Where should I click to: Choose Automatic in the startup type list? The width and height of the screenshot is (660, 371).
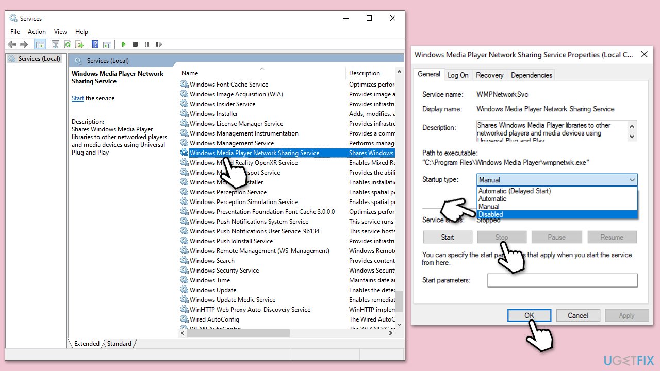coord(557,198)
